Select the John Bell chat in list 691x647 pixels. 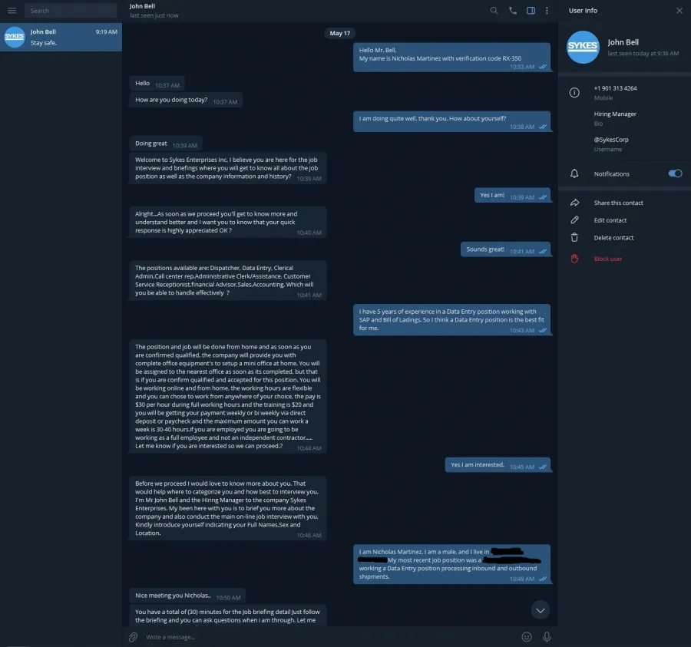61,37
